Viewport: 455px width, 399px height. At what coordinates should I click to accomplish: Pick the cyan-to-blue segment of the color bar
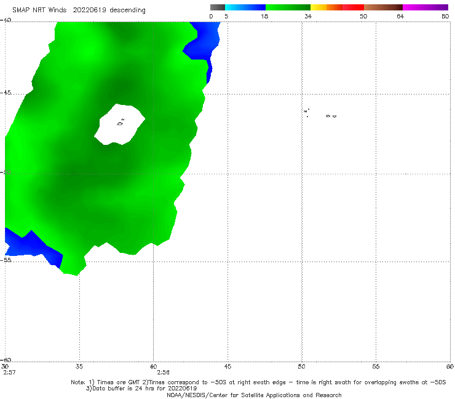coord(245,7)
